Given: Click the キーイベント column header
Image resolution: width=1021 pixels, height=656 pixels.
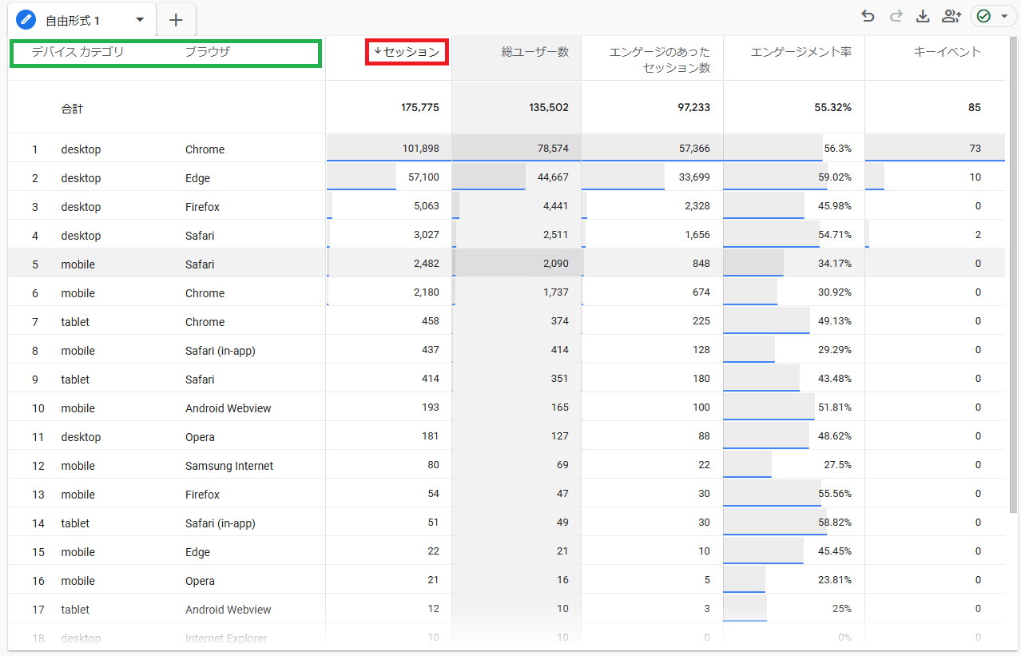Looking at the screenshot, I should tap(947, 52).
